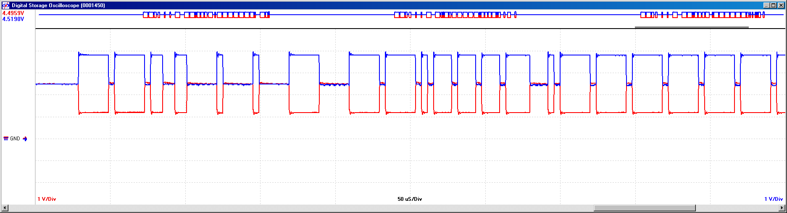The width and height of the screenshot is (787, 213).
Task: Click the blue arrow next to GND
Action: 25,139
